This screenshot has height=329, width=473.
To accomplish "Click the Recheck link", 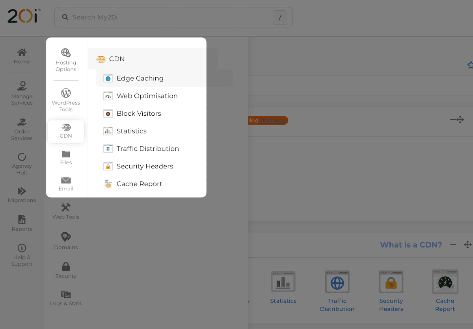I will (x=272, y=120).
